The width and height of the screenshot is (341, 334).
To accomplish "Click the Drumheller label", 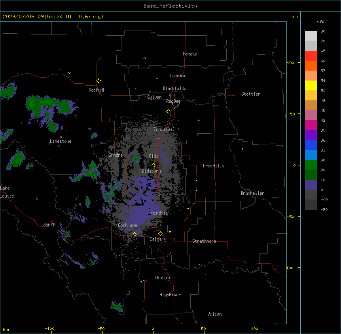I will (252, 193).
